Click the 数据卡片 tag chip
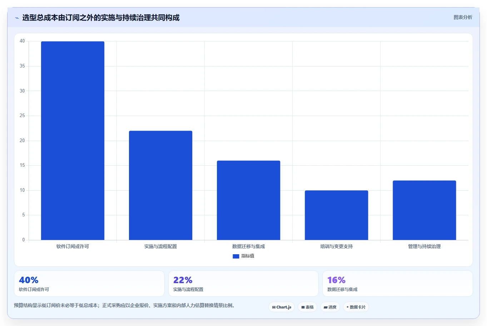Image resolution: width=487 pixels, height=326 pixels. tap(356, 307)
